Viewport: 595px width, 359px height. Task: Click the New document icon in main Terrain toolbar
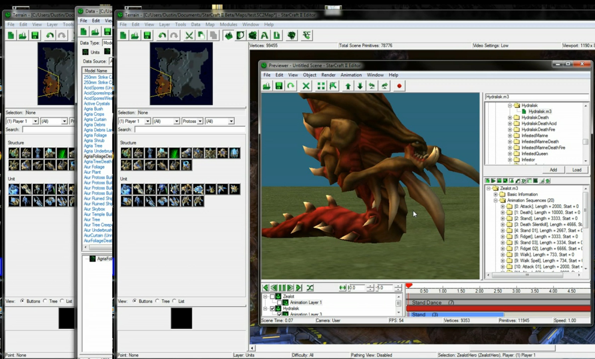pyautogui.click(x=123, y=35)
